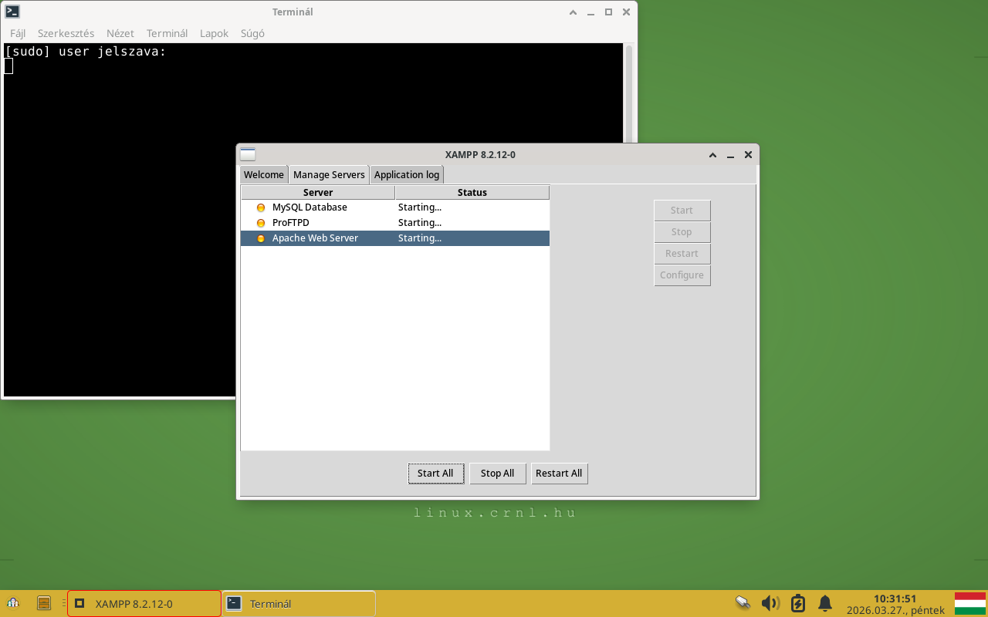This screenshot has height=617, width=988.
Task: Open the applications menu in the bottom-left corner
Action: point(14,602)
